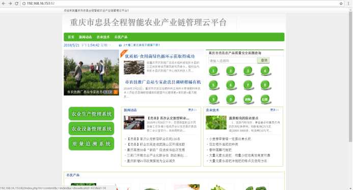The image size is (353, 190).
Task: Click the thumbnail under the 优质稻 headline
Action: [134, 68]
